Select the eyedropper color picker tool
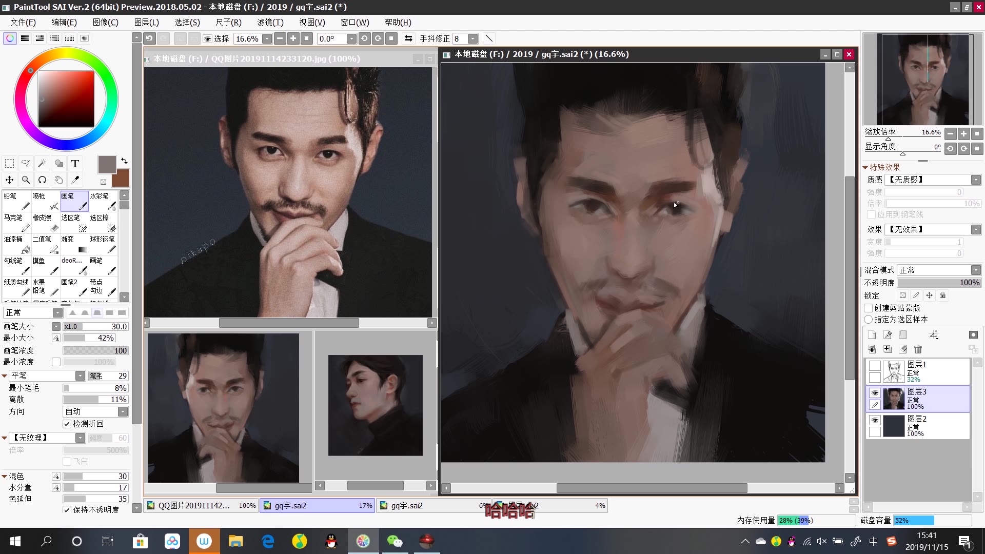The width and height of the screenshot is (985, 554). pyautogui.click(x=75, y=180)
